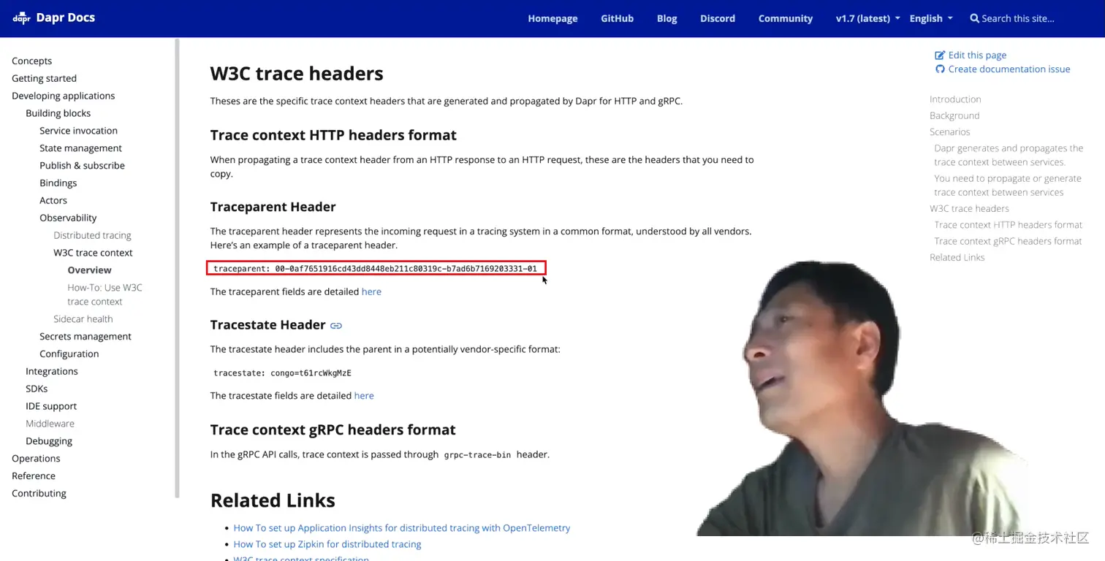Select Operations in the sidebar
Image resolution: width=1105 pixels, height=561 pixels.
click(x=36, y=459)
